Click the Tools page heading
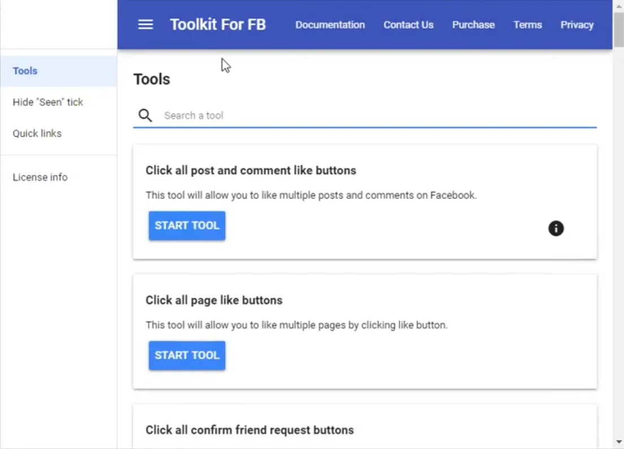This screenshot has width=624, height=449. click(x=151, y=79)
